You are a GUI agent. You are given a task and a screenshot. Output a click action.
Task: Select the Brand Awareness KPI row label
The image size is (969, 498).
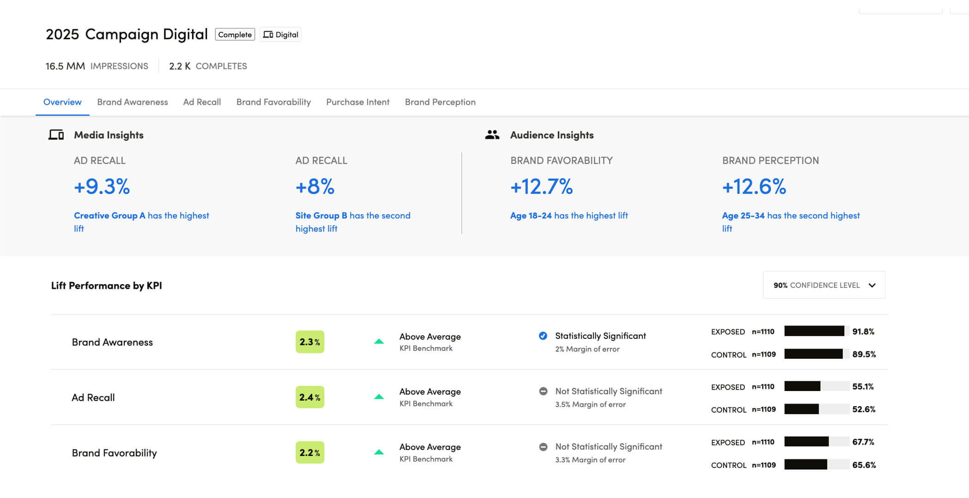(x=112, y=342)
